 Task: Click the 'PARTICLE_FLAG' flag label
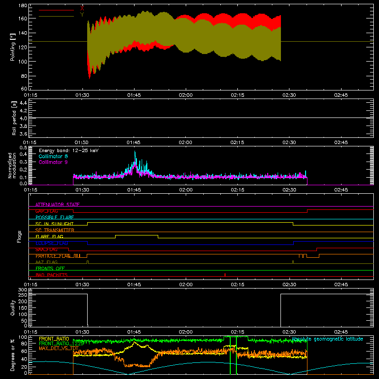[x=53, y=256]
